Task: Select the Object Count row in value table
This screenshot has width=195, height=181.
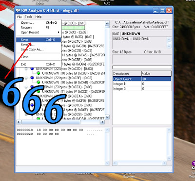Action: coord(142,79)
